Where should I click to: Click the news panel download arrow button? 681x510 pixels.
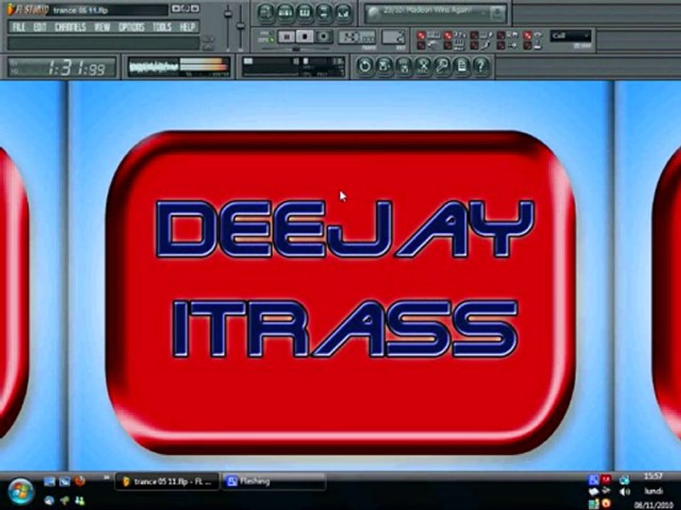(x=497, y=14)
